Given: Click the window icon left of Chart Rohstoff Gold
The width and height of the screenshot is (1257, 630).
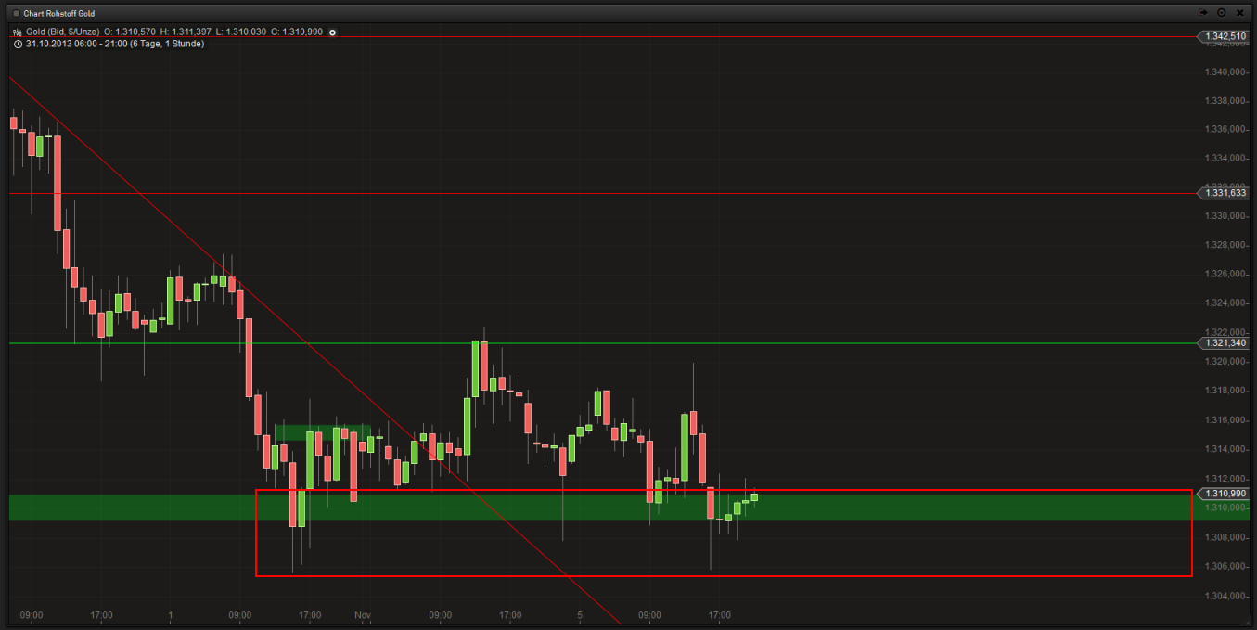Looking at the screenshot, I should coord(16,12).
